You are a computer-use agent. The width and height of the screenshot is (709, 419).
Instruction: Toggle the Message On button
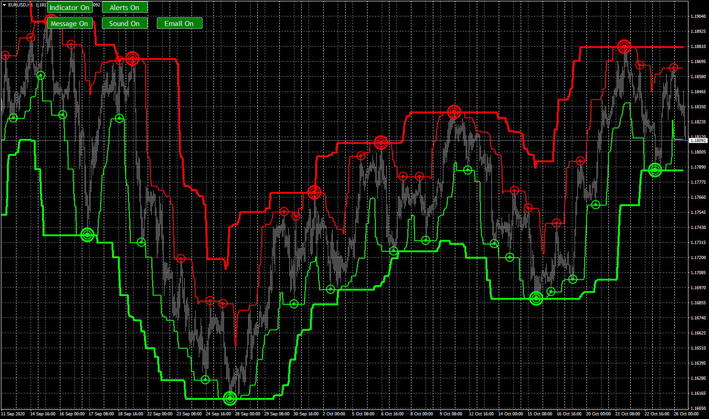(x=69, y=23)
